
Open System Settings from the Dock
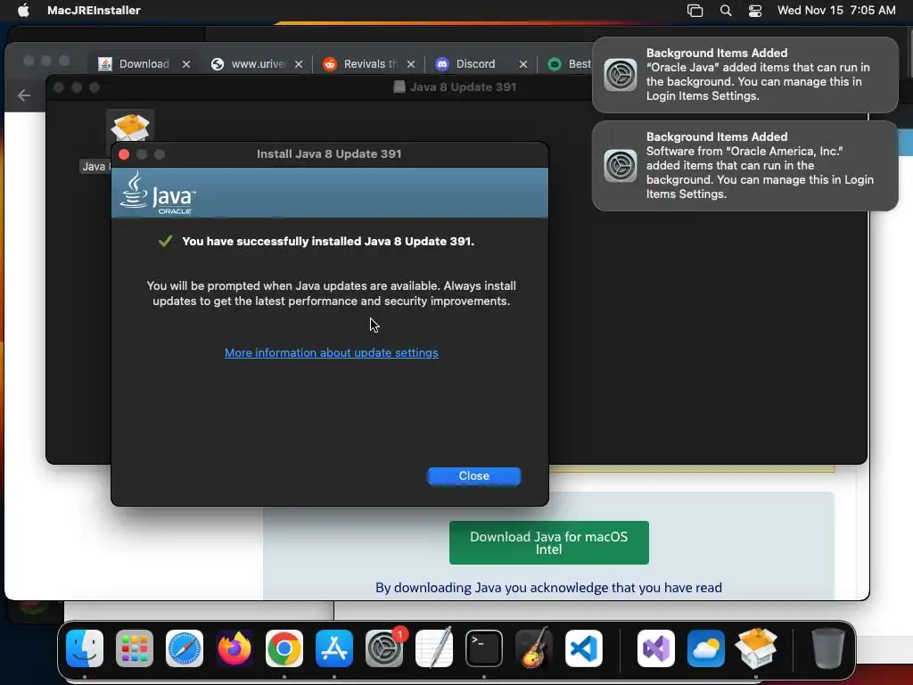[x=384, y=648]
